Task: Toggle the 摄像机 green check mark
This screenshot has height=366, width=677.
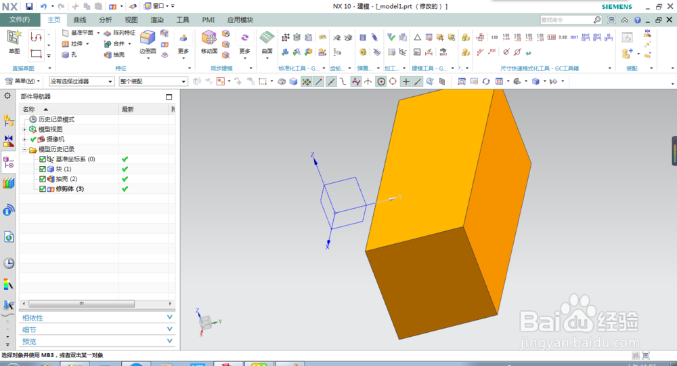Action: [x=32, y=139]
